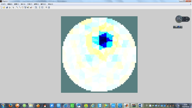Screen dimensions: 192x108
Task: Click the Link Plot toolbar icon
Action: [36, 7]
